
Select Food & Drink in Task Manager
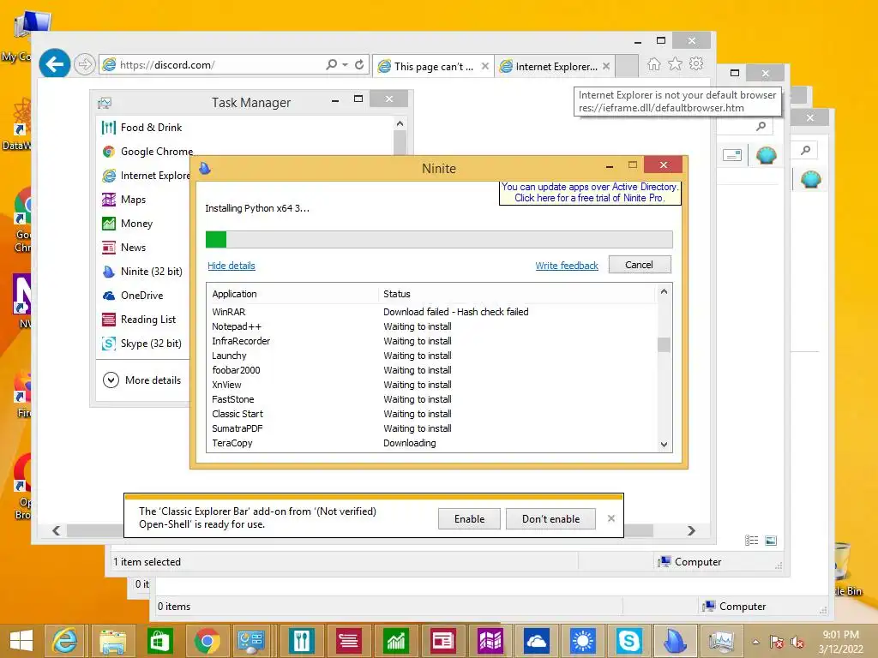coord(142,128)
